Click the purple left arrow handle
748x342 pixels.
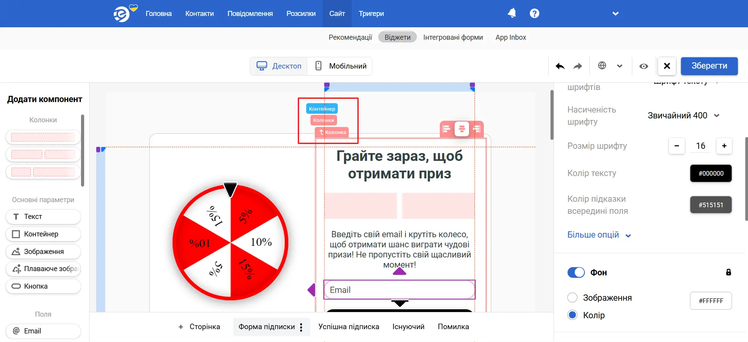[311, 290]
